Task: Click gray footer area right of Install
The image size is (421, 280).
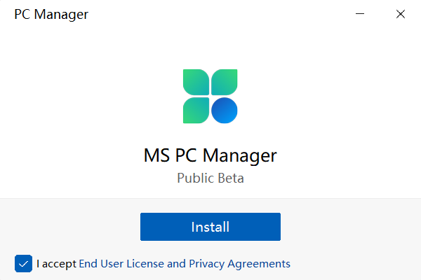Action: [351, 227]
